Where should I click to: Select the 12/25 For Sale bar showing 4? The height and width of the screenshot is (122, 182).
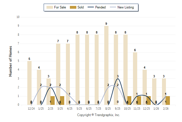coord(145,84)
